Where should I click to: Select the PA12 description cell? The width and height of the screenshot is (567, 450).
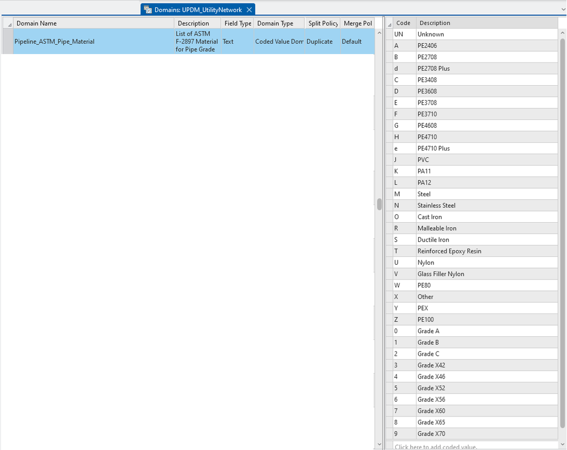click(x=487, y=183)
